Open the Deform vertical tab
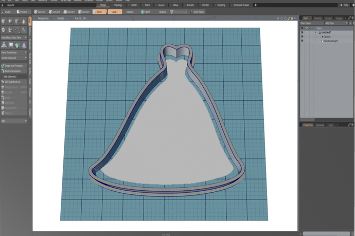The image size is (355, 236). tap(30, 31)
